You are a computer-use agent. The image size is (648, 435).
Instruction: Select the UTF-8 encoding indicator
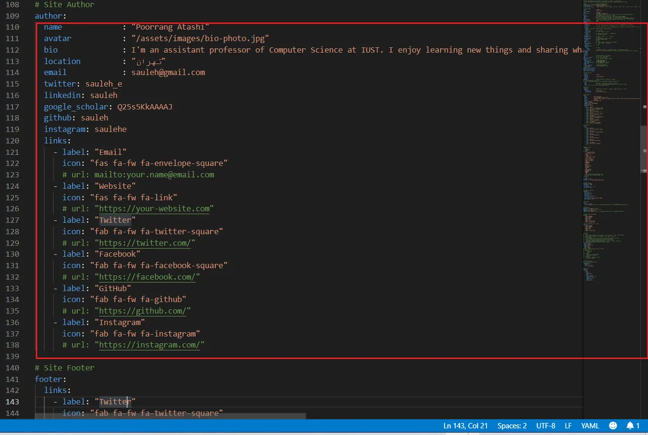[546, 426]
